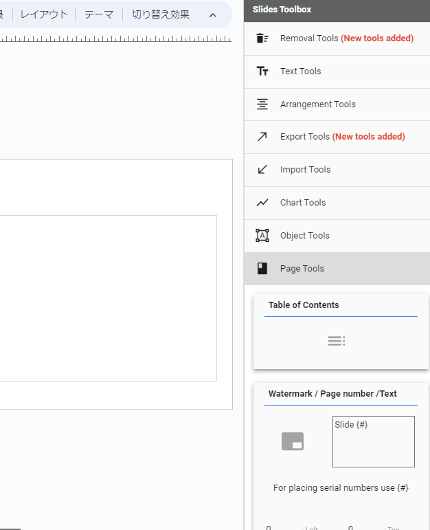Image resolution: width=430 pixels, height=530 pixels.
Task: Open Chart Tools via its line-chart icon
Action: coord(262,203)
